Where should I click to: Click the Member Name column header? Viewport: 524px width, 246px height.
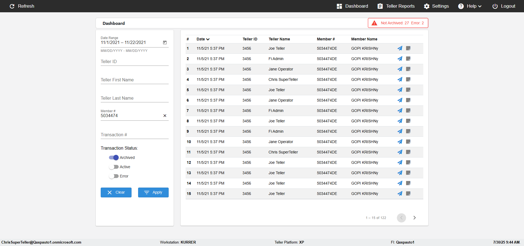(364, 39)
